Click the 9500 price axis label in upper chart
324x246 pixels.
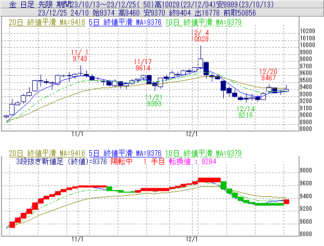point(306,80)
